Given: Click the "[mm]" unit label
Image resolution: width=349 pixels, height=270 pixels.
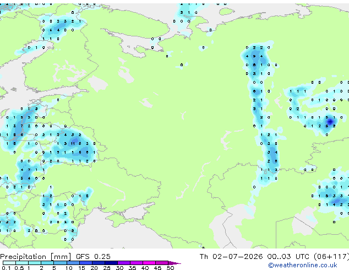Looking at the screenshot, I should click(61, 257).
